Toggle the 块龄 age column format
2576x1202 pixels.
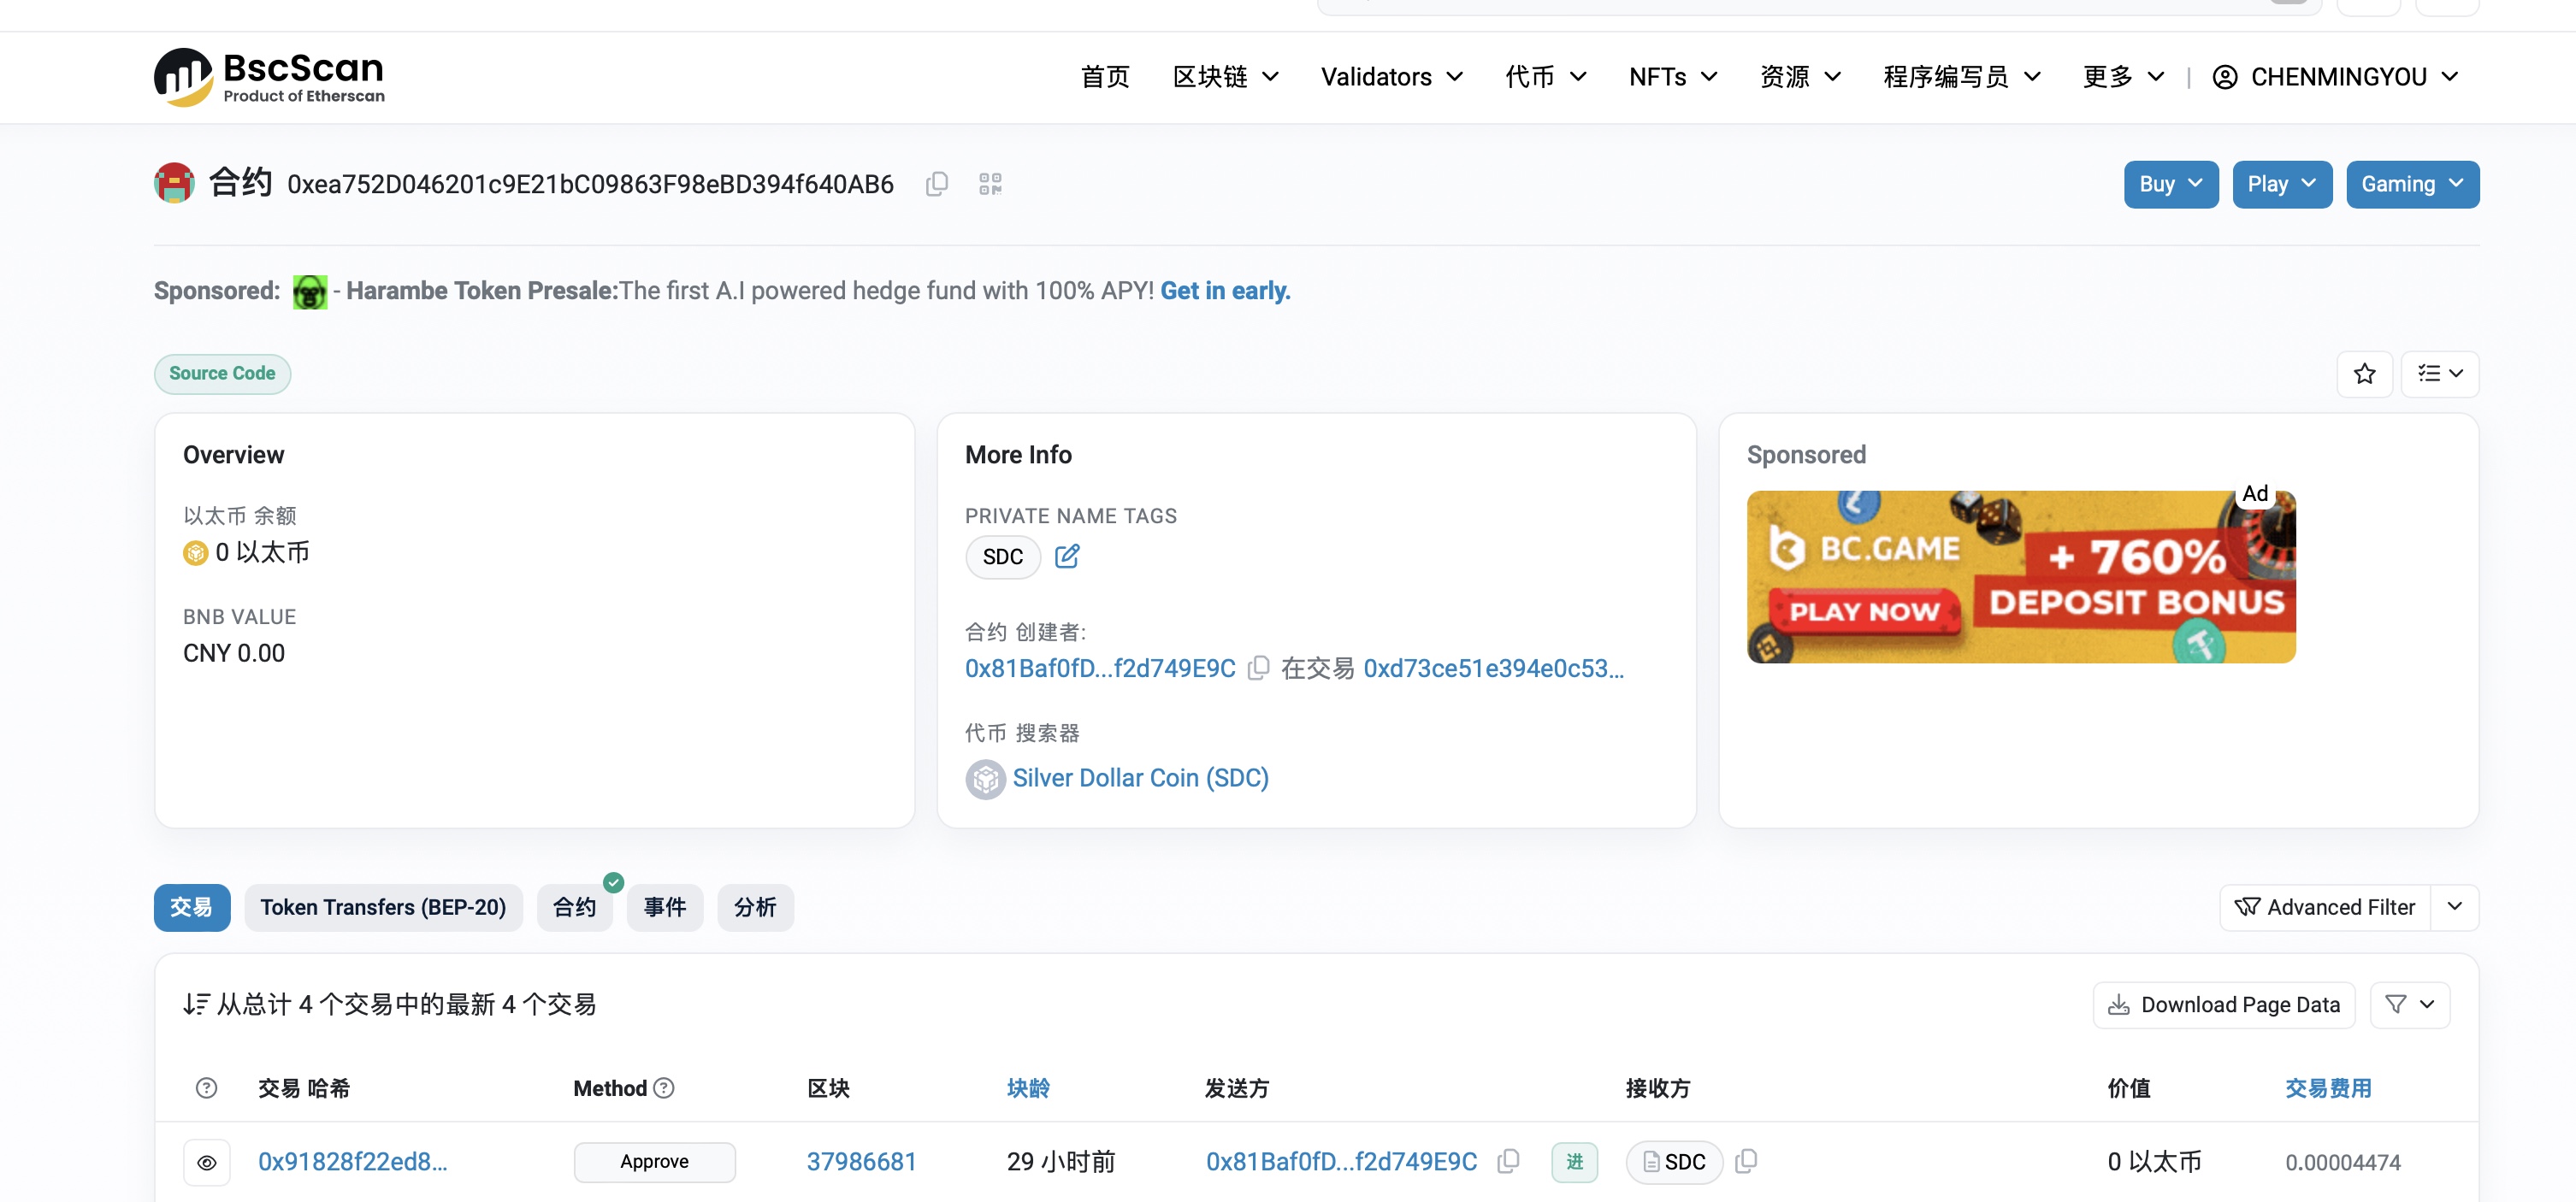(1027, 1088)
